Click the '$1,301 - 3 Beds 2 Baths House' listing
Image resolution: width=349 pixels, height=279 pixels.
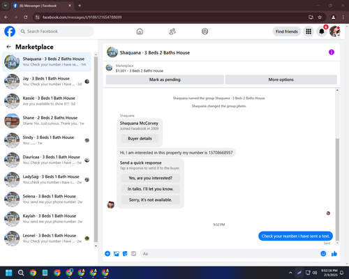(140, 70)
